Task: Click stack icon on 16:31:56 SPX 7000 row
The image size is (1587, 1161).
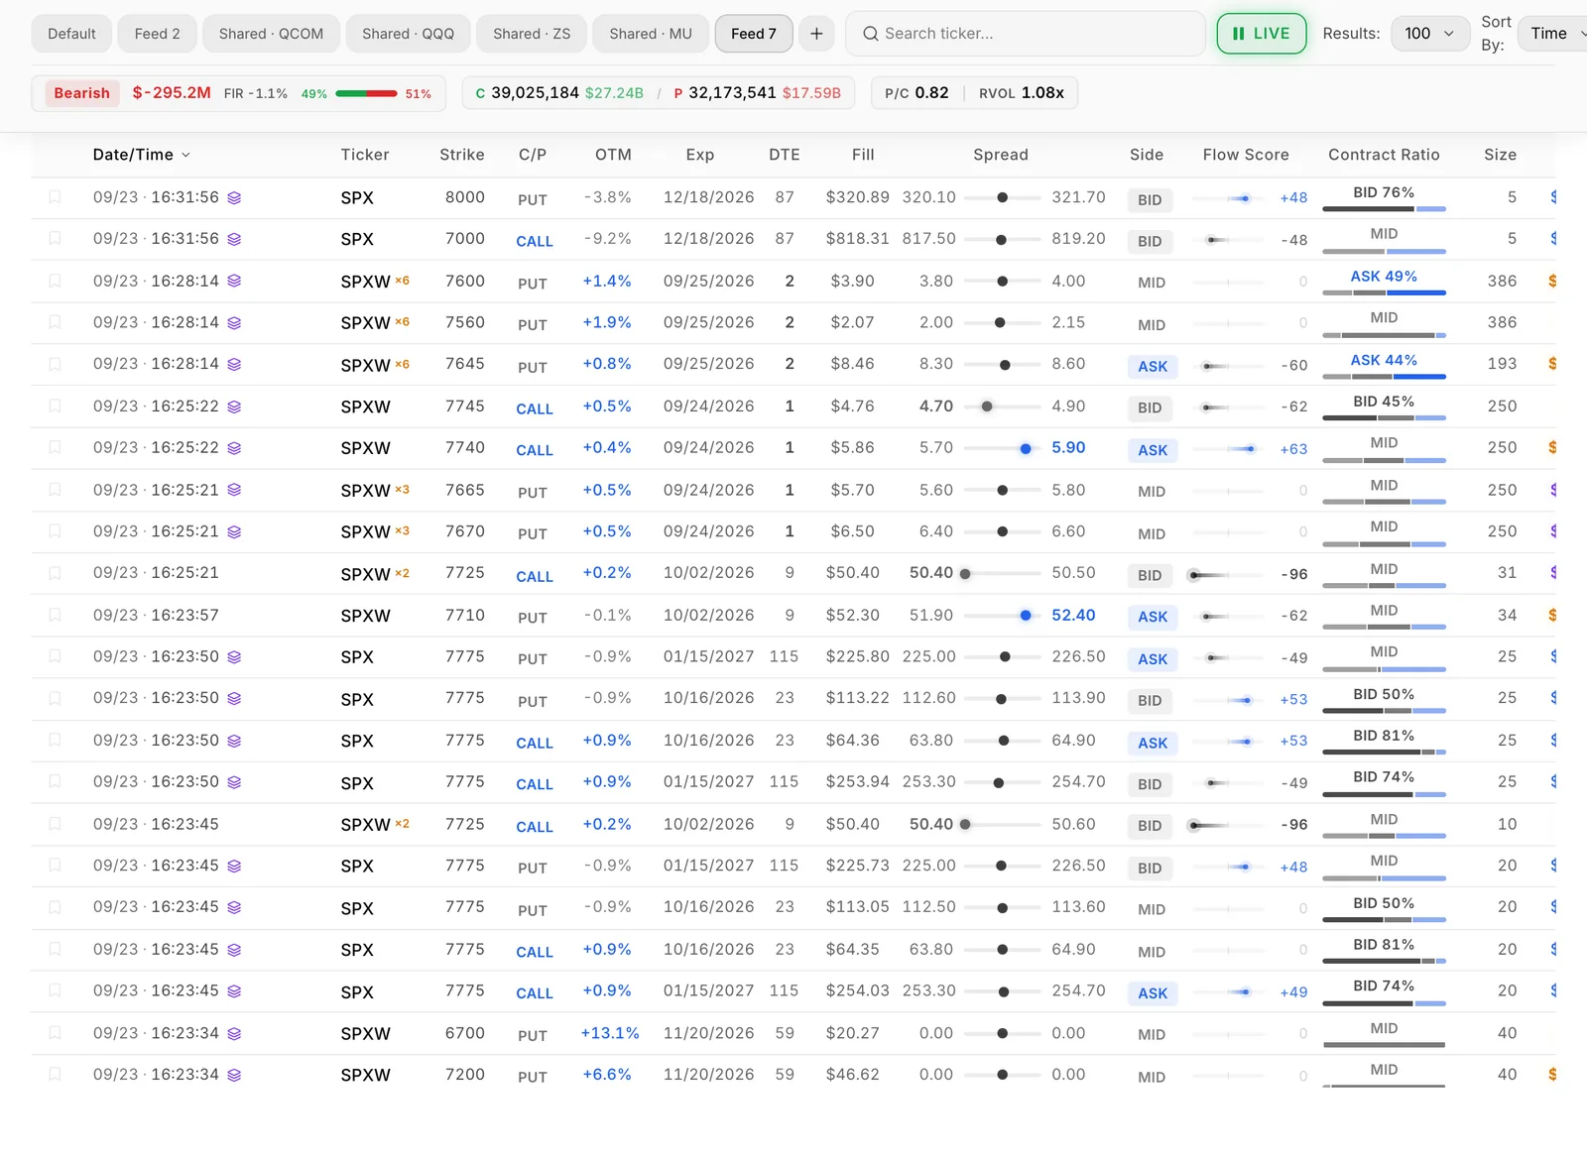Action: (x=234, y=240)
